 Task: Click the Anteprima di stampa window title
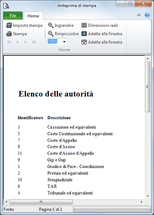[x=77, y=6]
